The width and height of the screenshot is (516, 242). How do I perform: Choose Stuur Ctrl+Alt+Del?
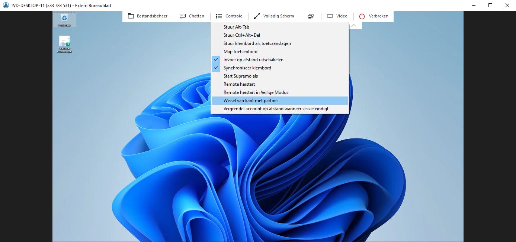click(280, 35)
